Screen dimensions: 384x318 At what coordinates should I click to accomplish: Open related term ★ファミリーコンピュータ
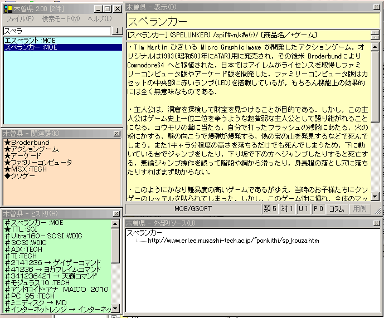pyautogui.click(x=38, y=162)
